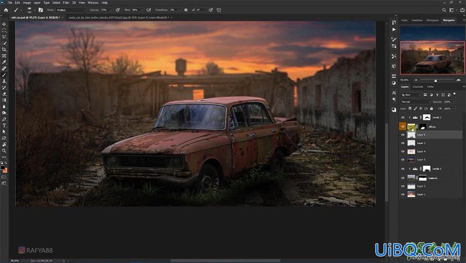Click the Navigator preview thumbnail
Viewport: 466px width, 263px height.
point(432,50)
